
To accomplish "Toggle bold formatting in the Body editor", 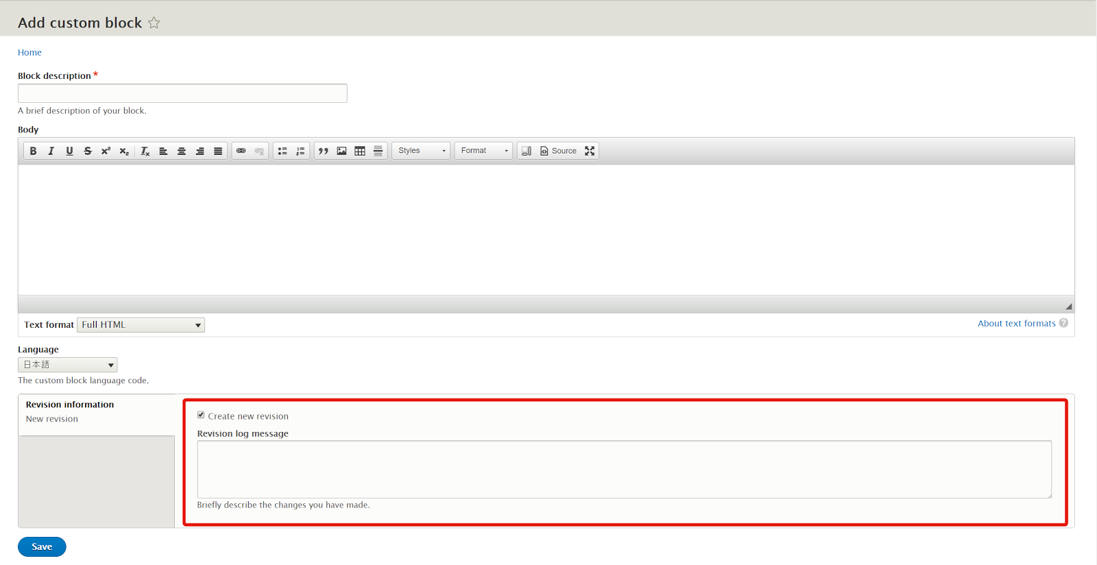I will 33,151.
